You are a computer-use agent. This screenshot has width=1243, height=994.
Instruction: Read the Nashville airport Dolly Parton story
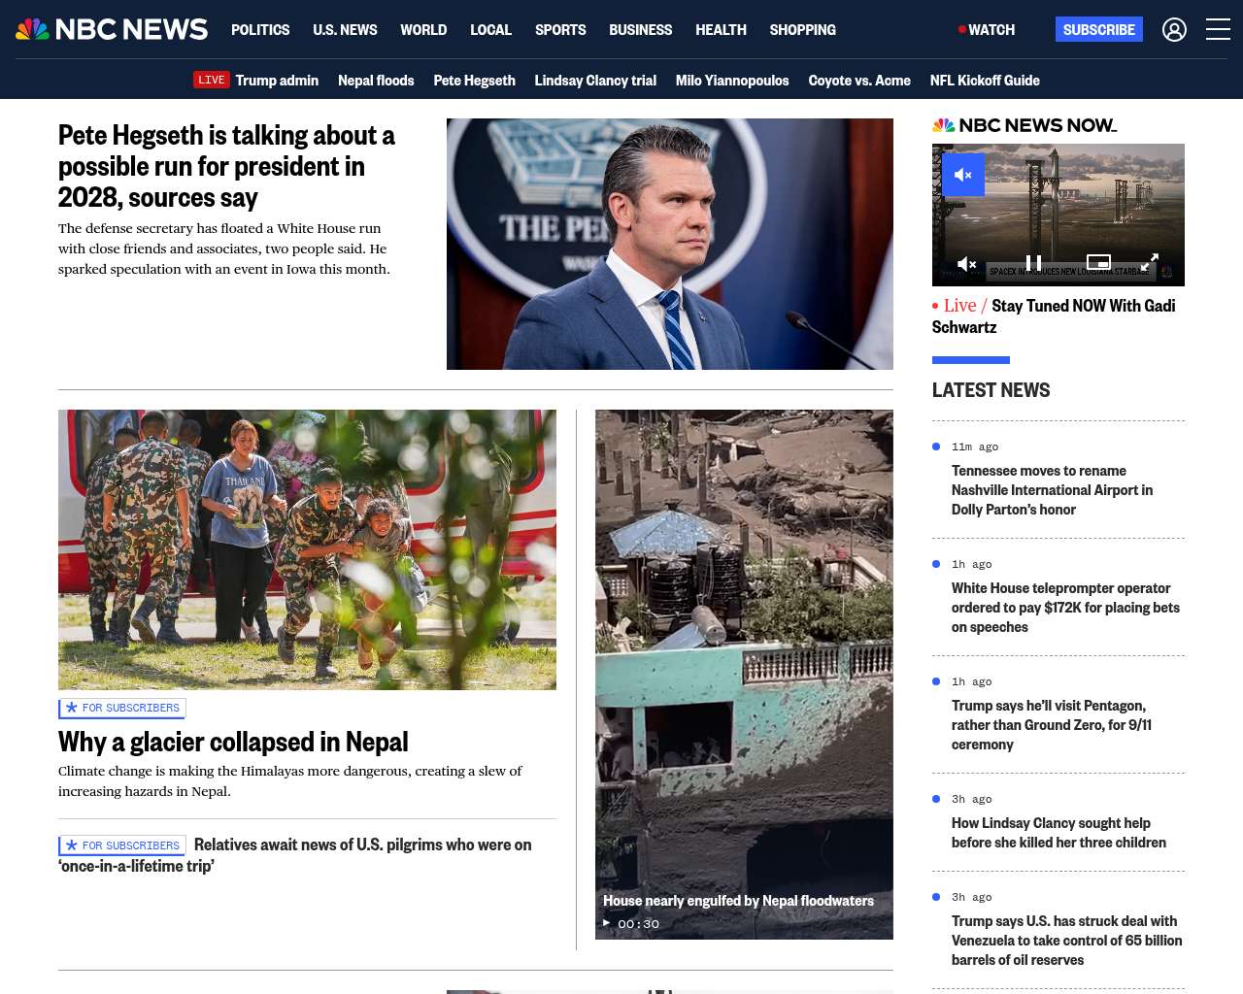click(1052, 490)
